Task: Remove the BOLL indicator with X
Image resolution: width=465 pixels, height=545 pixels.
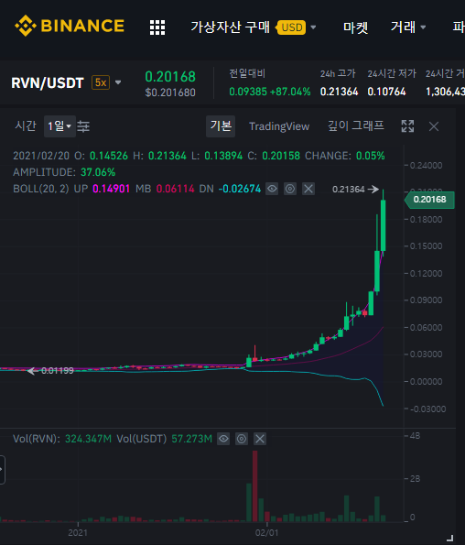Action: 308,189
